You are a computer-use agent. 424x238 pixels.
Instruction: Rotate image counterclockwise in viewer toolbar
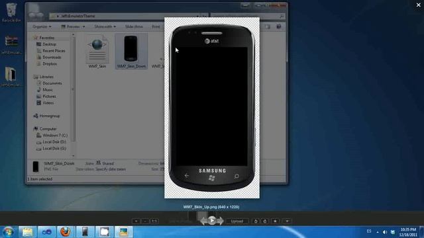256,221
